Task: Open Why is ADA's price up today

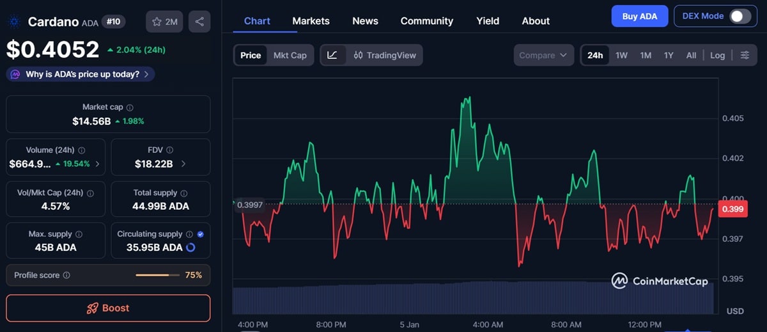Action: click(x=81, y=74)
